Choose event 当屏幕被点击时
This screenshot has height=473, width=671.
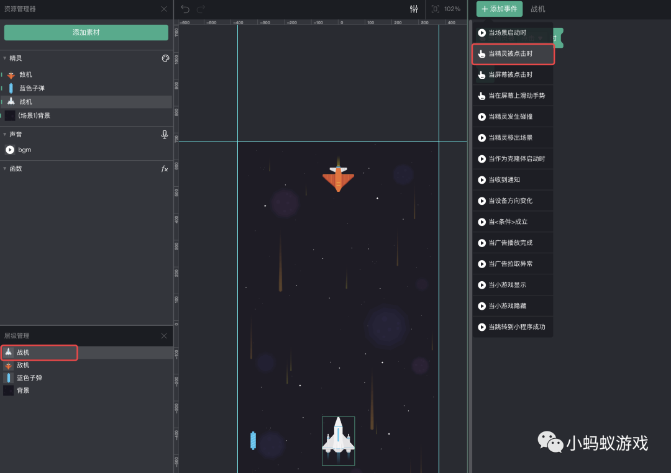(513, 74)
